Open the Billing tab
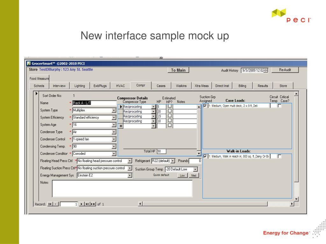The width and height of the screenshot is (326, 244). tap(242, 86)
